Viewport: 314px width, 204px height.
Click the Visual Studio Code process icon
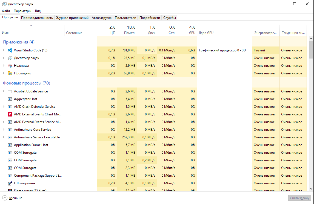[x=10, y=50]
